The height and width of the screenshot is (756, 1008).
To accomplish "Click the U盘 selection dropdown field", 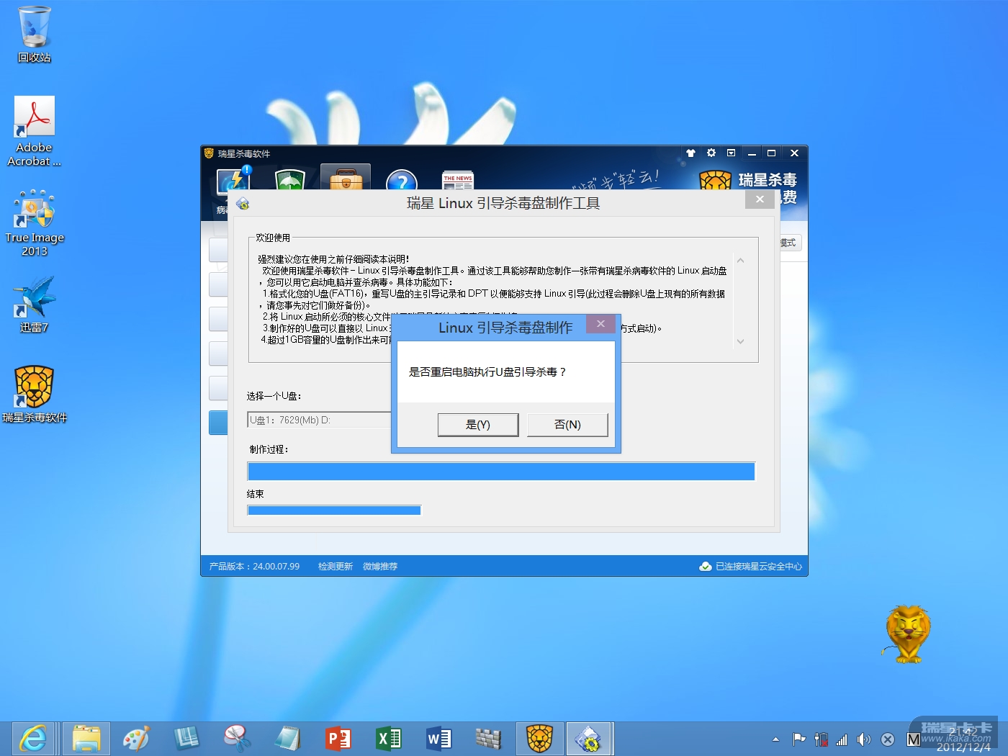I will pyautogui.click(x=319, y=420).
